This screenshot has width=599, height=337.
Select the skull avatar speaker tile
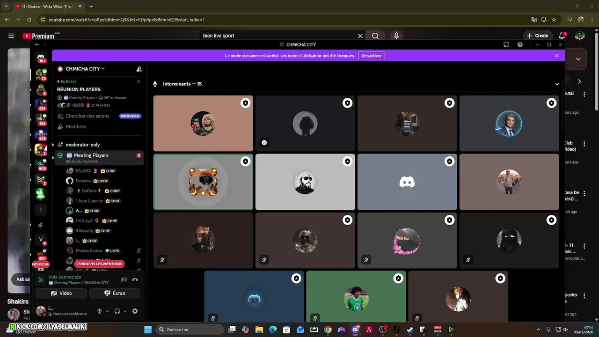pos(203,182)
